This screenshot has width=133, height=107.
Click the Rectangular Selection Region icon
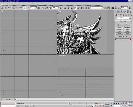[x=28, y=8]
